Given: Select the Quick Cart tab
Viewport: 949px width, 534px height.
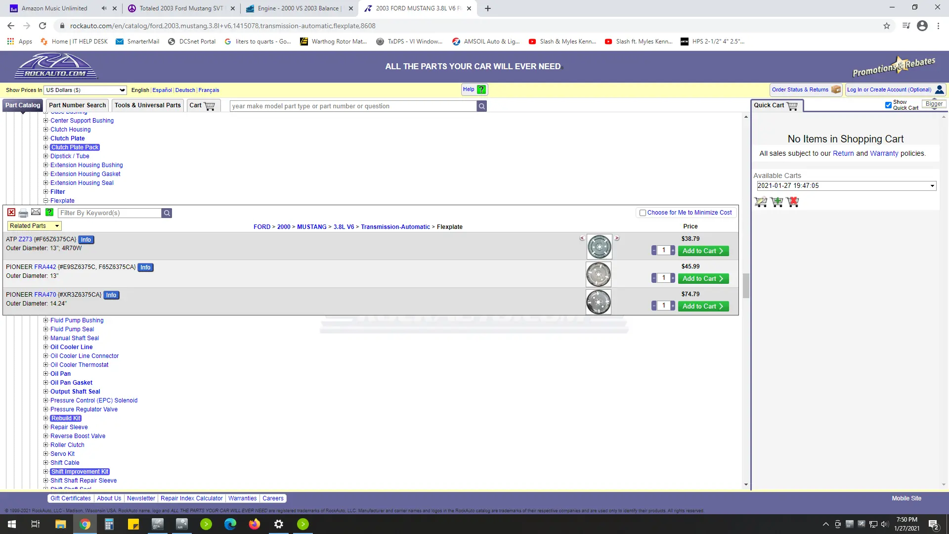Looking at the screenshot, I should coord(776,105).
